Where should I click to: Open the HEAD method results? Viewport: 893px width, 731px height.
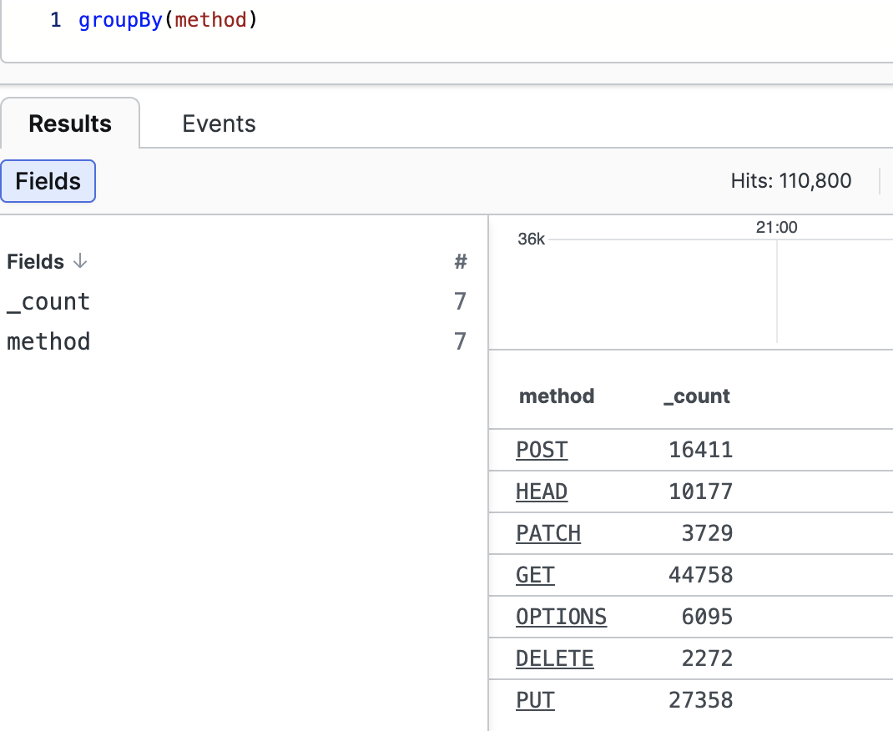(541, 492)
